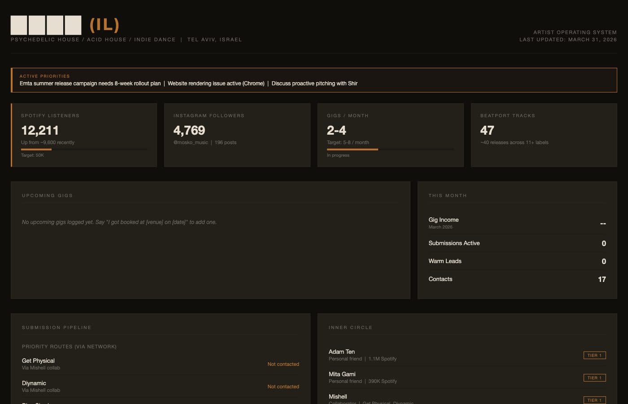Screen dimensions: 628x404
Task: Click 'Not contacted' status for Diynamic
Action: [x=283, y=386]
